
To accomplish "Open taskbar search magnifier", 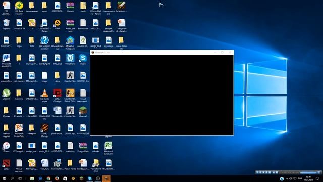I will 12,178.
